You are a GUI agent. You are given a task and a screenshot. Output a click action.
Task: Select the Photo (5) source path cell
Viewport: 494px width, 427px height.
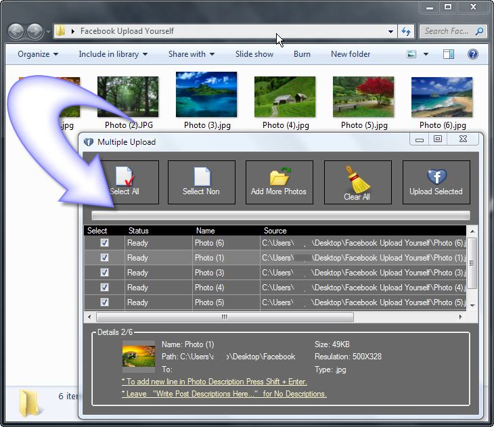363,302
